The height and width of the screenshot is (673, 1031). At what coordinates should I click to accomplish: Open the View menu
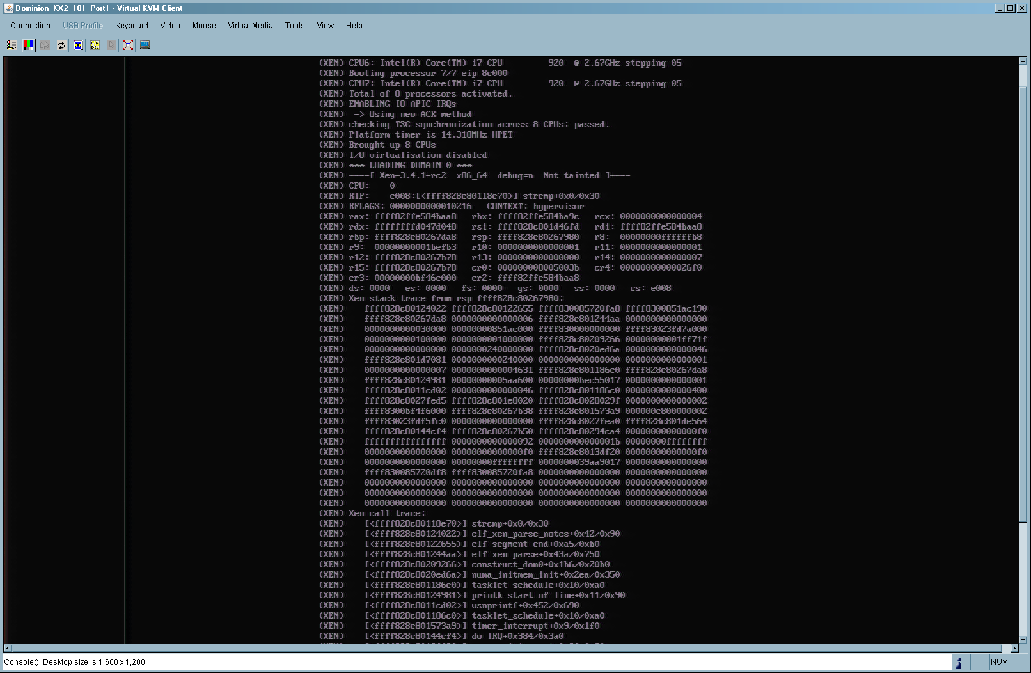(x=325, y=26)
